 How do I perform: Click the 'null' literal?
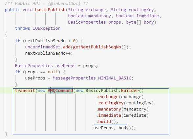53,72
